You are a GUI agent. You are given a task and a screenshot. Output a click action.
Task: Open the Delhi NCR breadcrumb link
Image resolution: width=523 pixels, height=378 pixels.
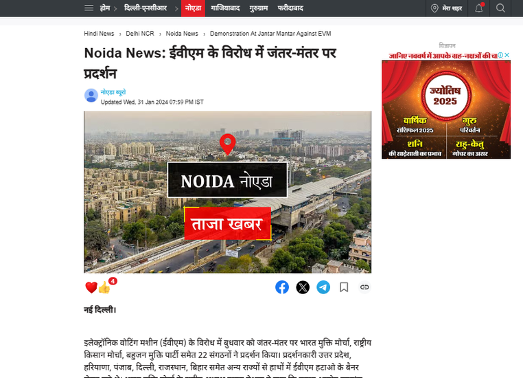coord(140,34)
